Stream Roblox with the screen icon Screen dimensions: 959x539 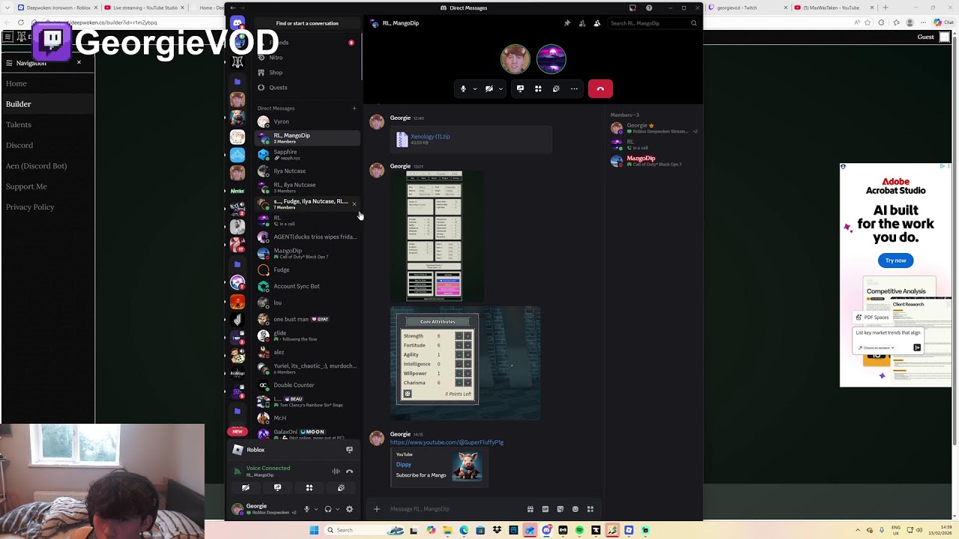click(349, 450)
